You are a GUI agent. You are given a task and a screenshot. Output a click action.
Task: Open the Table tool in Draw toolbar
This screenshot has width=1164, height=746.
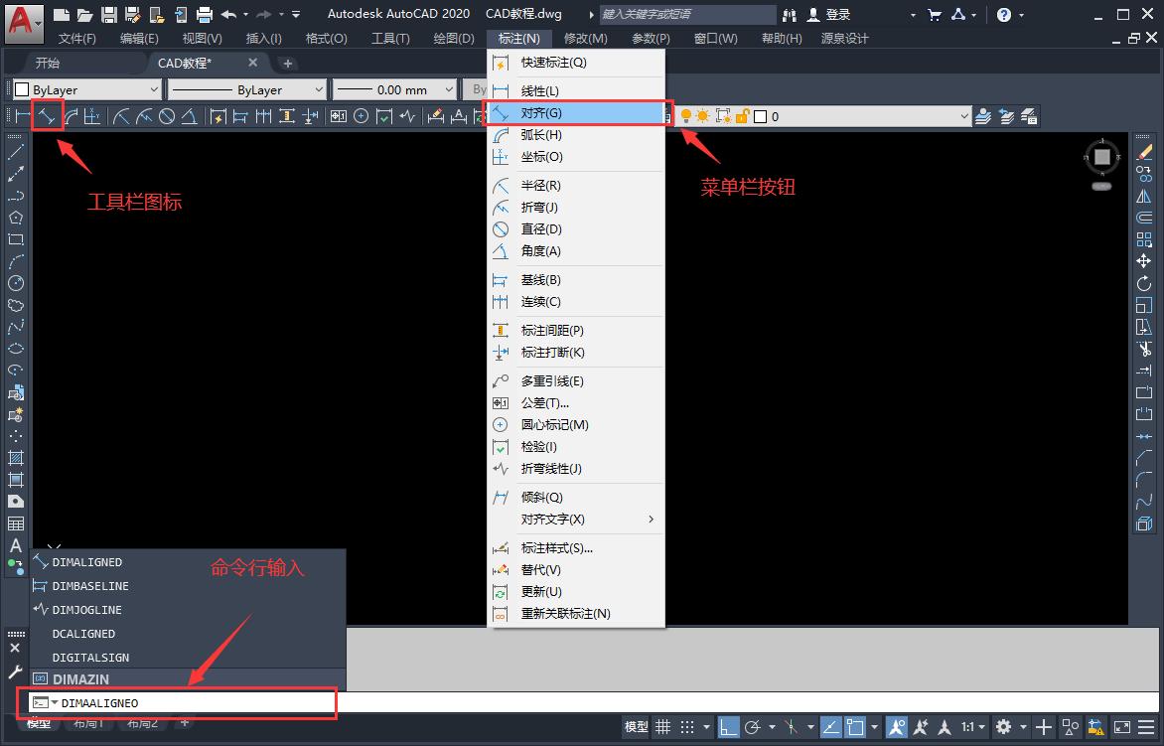pyautogui.click(x=16, y=523)
